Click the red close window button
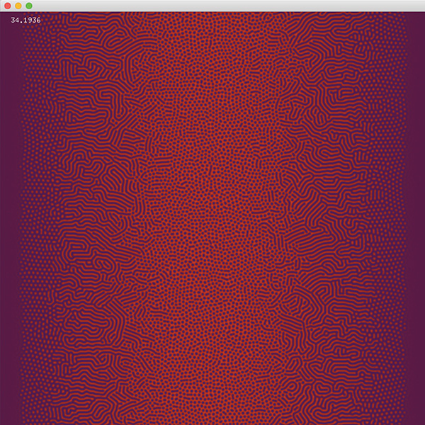425x425 pixels. point(7,6)
